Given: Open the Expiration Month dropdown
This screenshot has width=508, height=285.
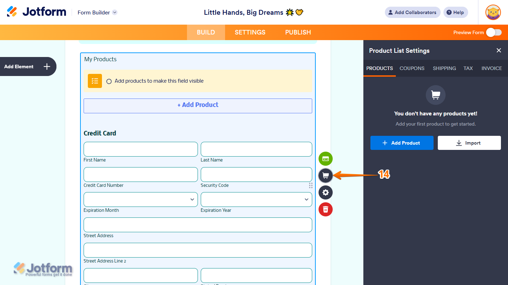Looking at the screenshot, I should coord(141,199).
